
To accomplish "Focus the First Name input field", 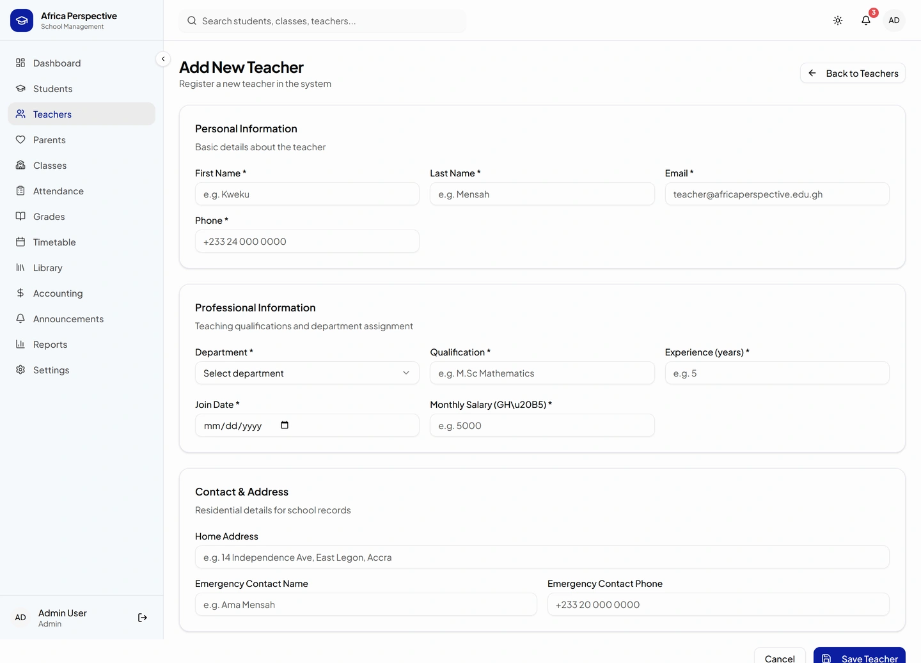I will point(307,194).
